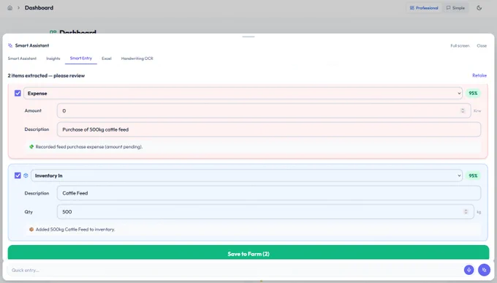Switch to Simple mode
497x283 pixels.
pyautogui.click(x=455, y=8)
